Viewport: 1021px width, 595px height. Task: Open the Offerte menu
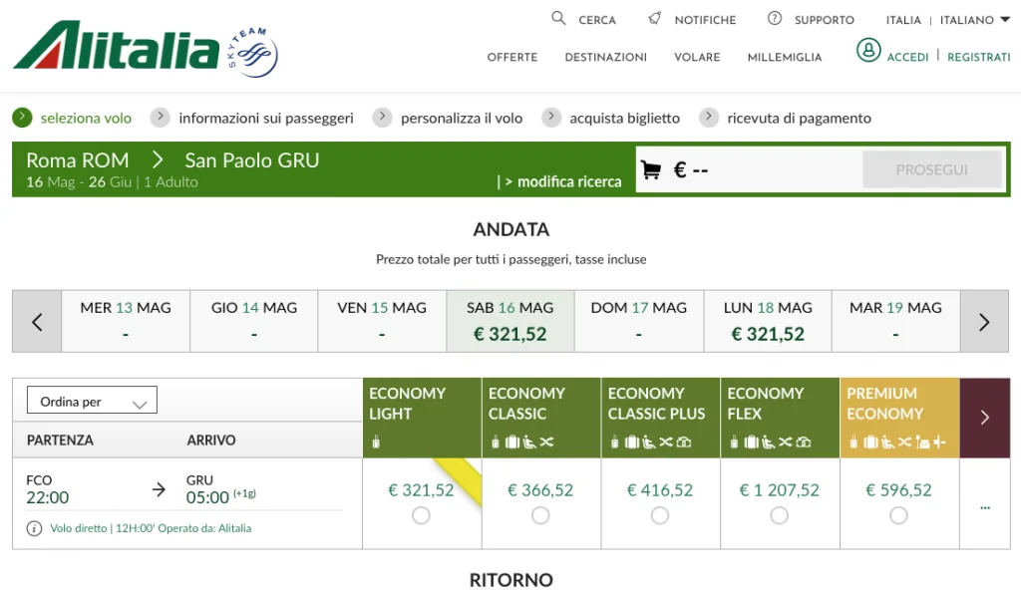511,57
